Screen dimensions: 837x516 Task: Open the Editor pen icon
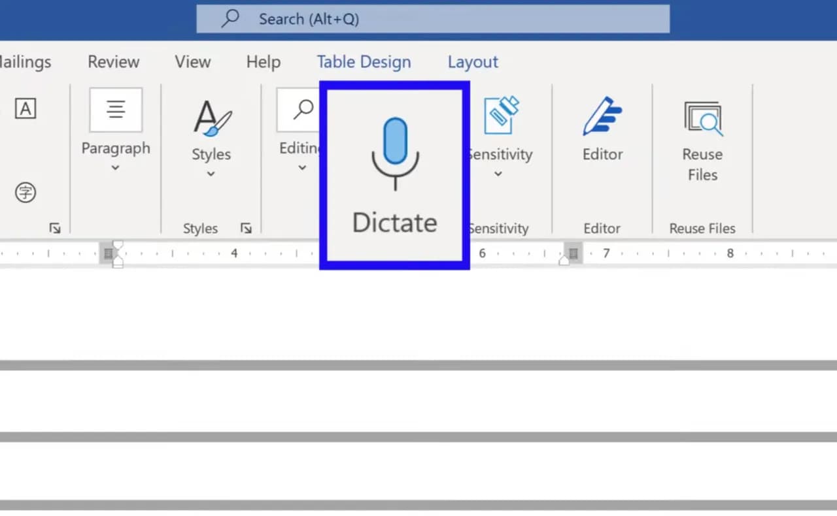tap(602, 118)
